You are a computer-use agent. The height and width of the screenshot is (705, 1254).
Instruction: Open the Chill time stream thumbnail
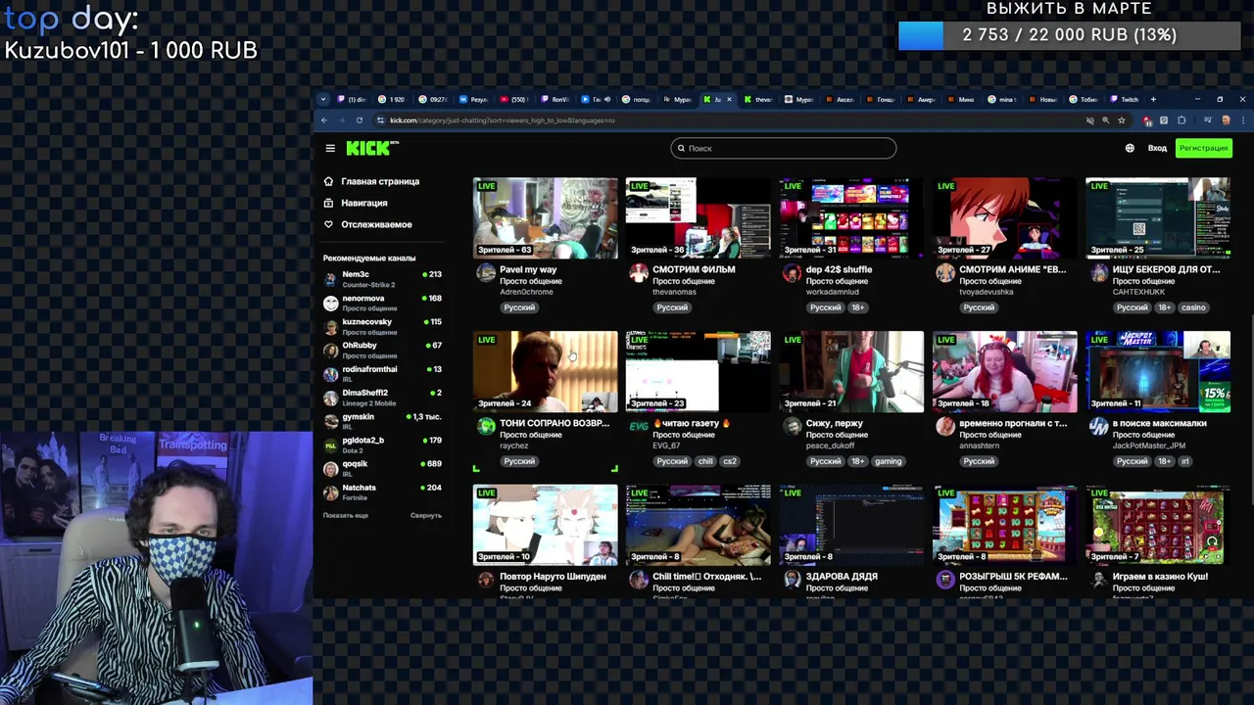pos(699,525)
